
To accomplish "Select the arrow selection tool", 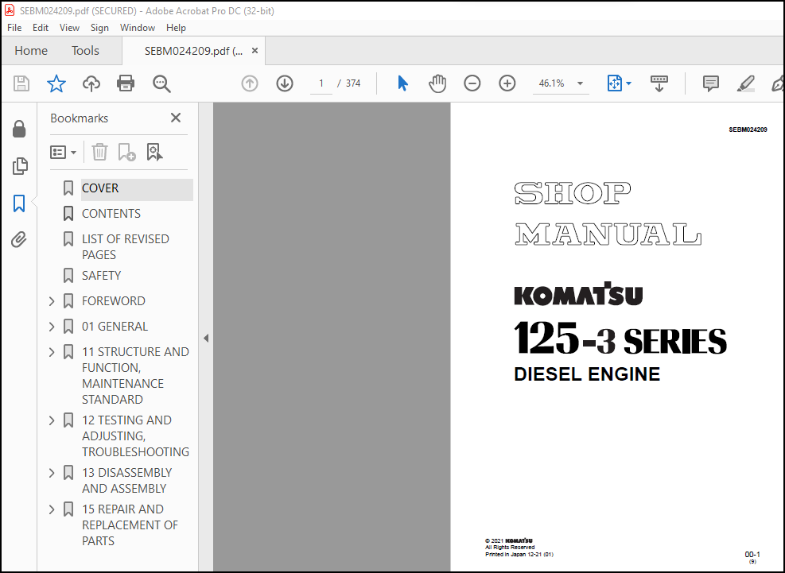I will click(x=402, y=83).
